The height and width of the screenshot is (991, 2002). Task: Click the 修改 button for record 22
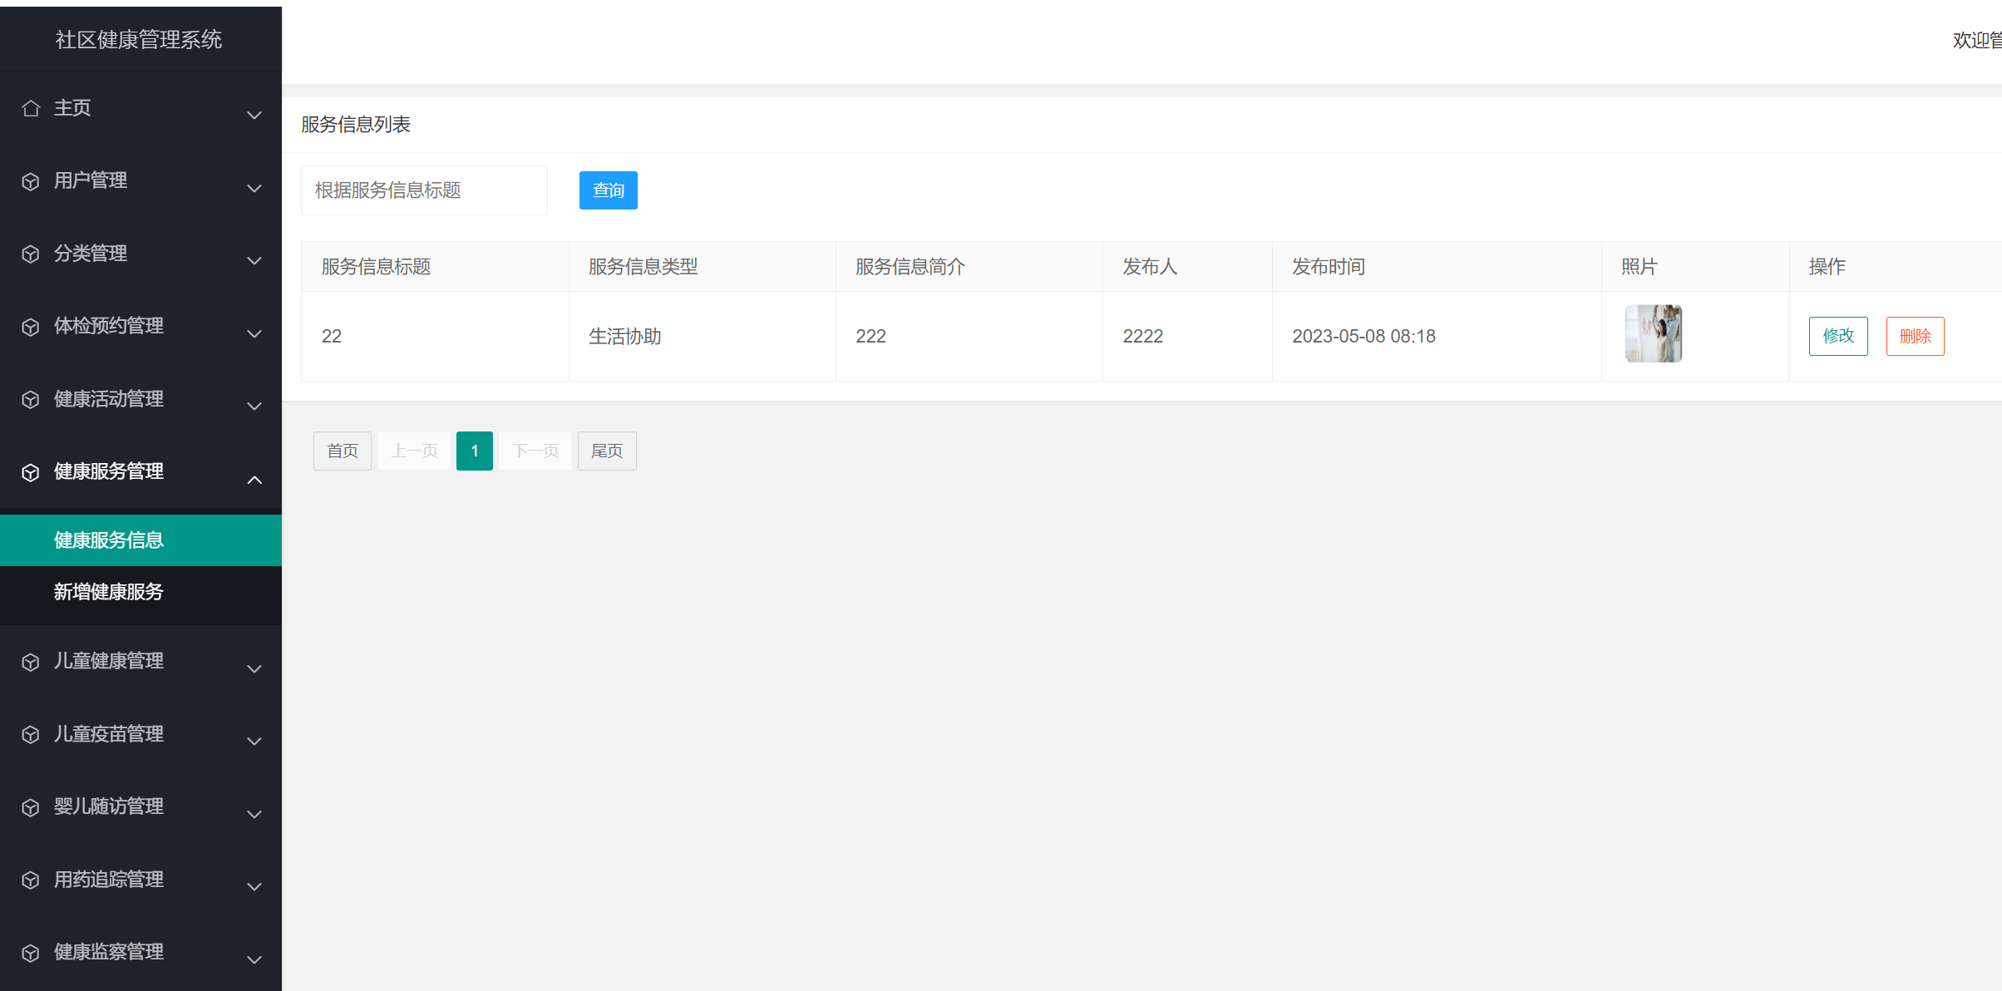tap(1838, 336)
